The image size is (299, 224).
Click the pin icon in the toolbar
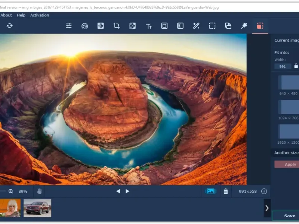244,26
